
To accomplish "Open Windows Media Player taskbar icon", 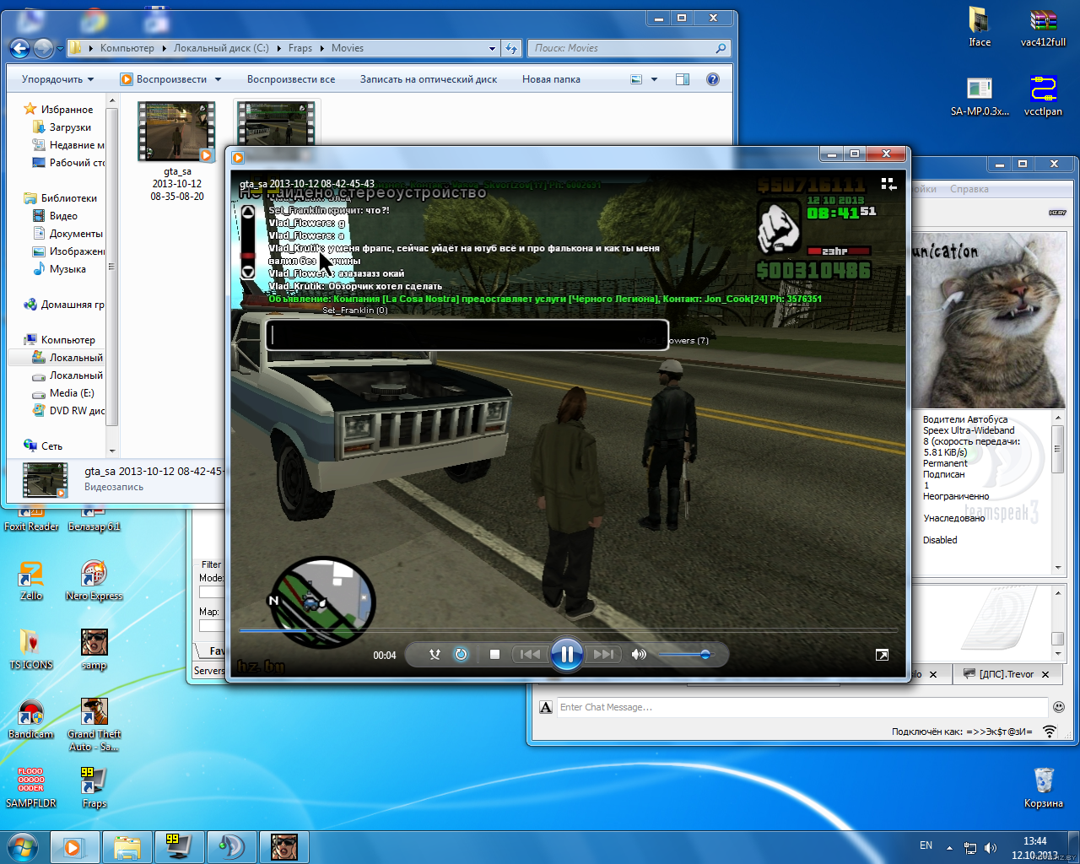I will pos(75,846).
